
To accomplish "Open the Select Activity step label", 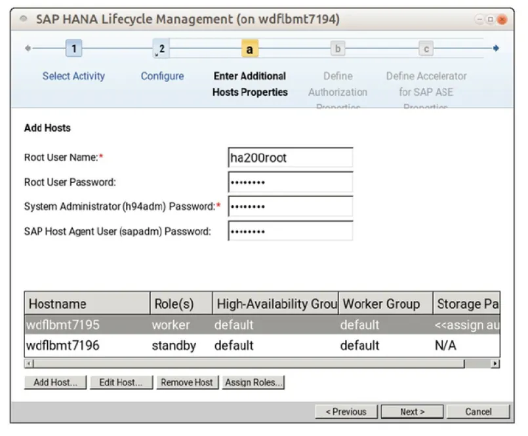I will [73, 76].
